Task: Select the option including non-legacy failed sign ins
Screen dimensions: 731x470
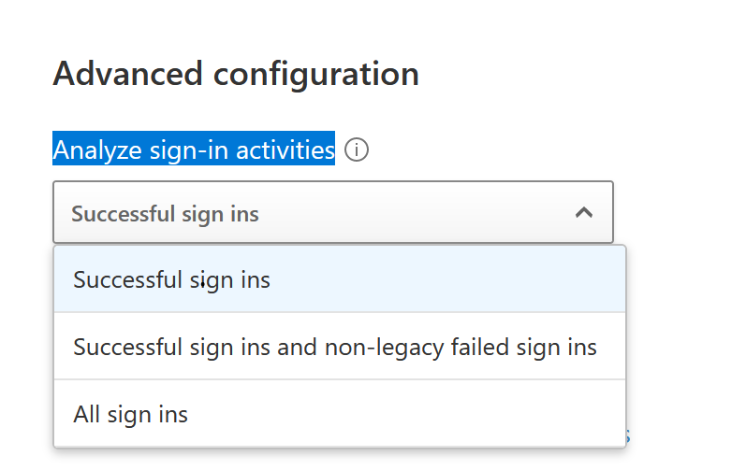Action: pyautogui.click(x=340, y=347)
